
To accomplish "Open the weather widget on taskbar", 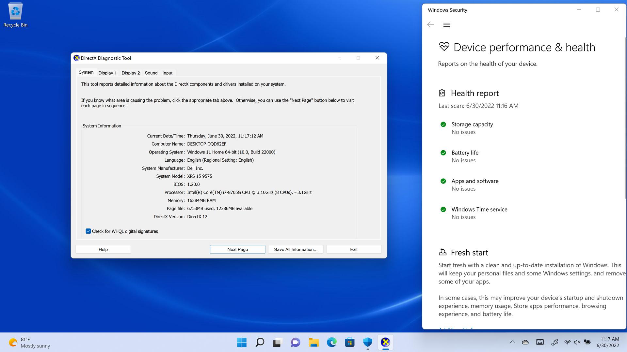I will point(29,343).
